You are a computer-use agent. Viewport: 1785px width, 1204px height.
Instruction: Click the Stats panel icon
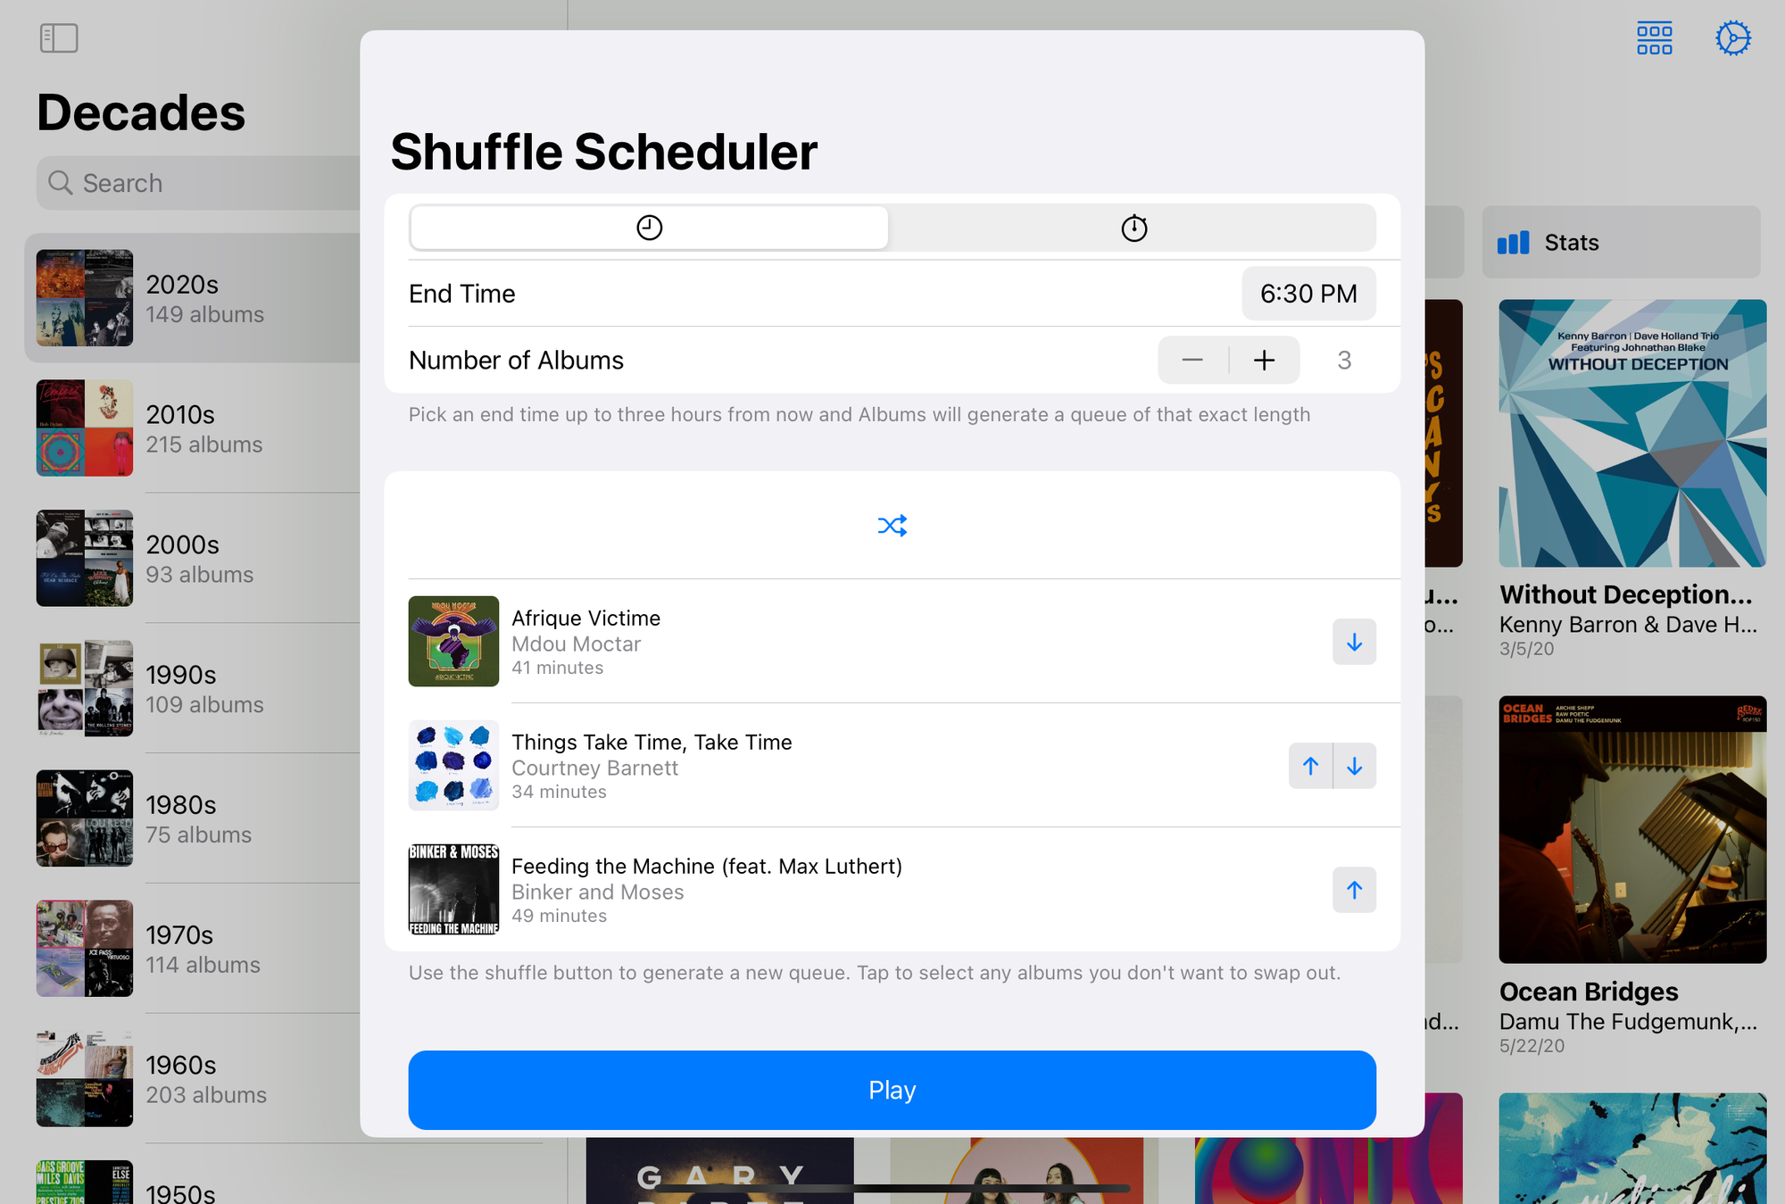(1513, 242)
